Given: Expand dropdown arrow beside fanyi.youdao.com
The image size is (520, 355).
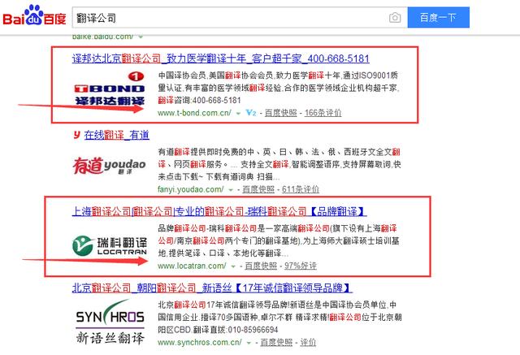Looking at the screenshot, I should [x=231, y=190].
